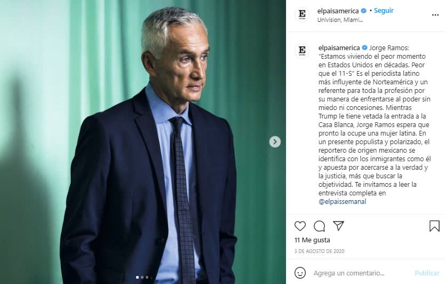Screen dimensions: 445x284
Task: Share post using the paper plane icon
Action: click(x=339, y=226)
